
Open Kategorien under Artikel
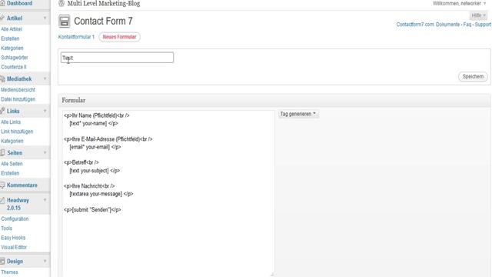12,48
